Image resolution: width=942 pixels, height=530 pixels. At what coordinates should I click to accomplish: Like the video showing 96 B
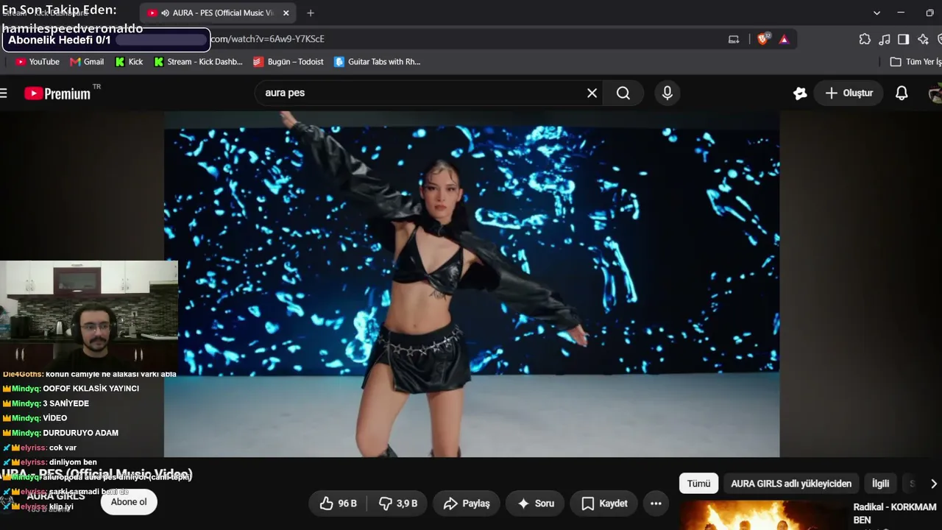tap(339, 504)
